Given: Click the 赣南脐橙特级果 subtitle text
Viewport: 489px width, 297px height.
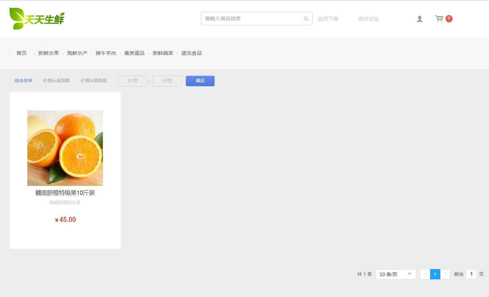Looking at the screenshot, I should coord(65,203).
